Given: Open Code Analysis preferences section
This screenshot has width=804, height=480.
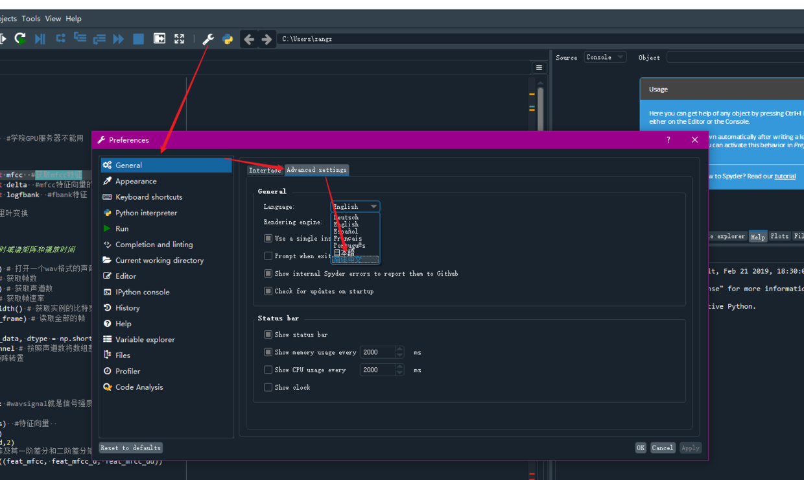Looking at the screenshot, I should click(x=166, y=387).
